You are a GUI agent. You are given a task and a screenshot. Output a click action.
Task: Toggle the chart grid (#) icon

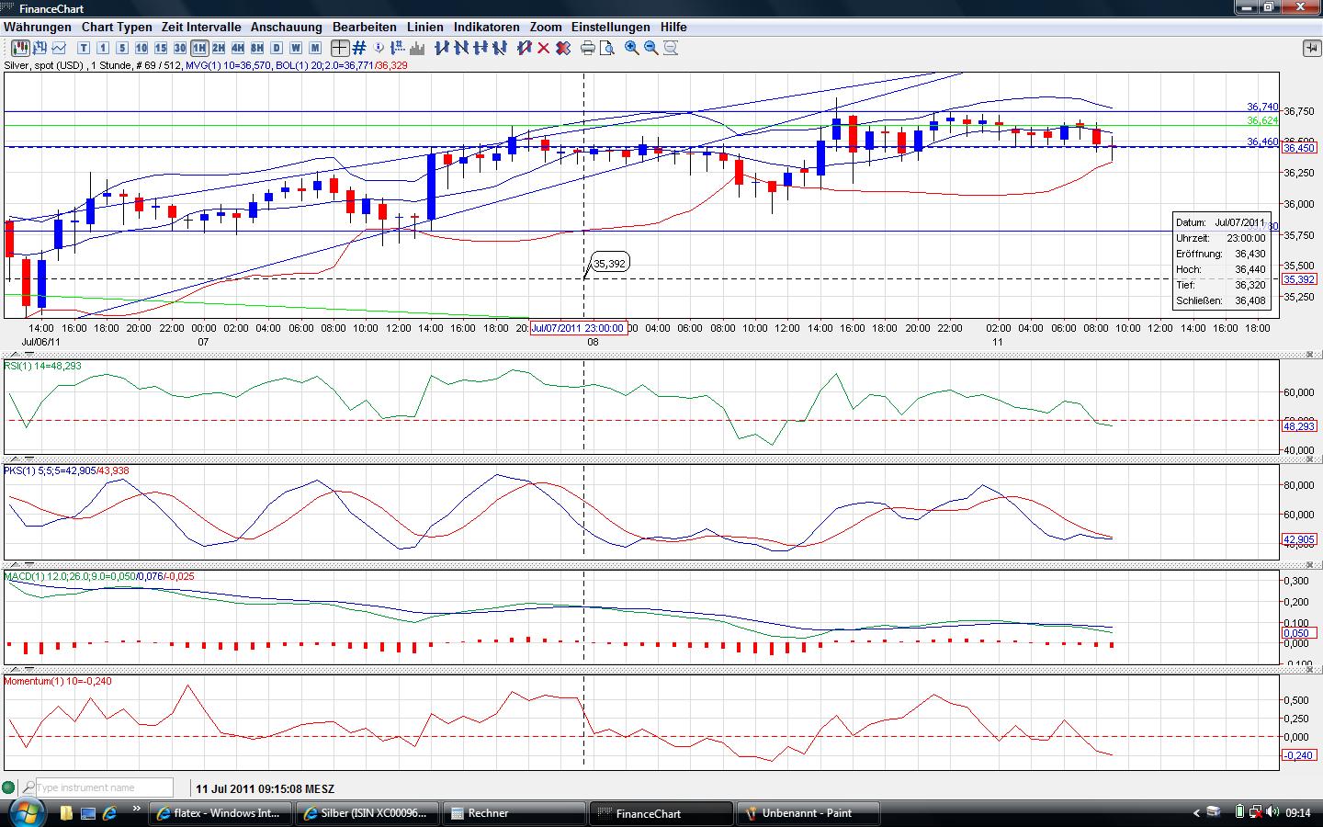point(359,48)
